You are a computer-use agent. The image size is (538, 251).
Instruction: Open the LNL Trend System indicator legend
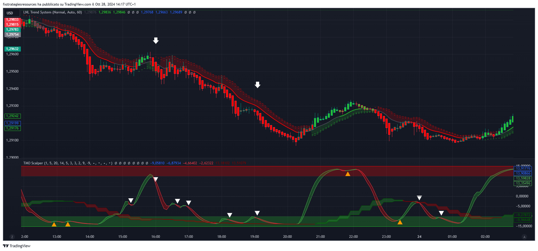(x=52, y=12)
